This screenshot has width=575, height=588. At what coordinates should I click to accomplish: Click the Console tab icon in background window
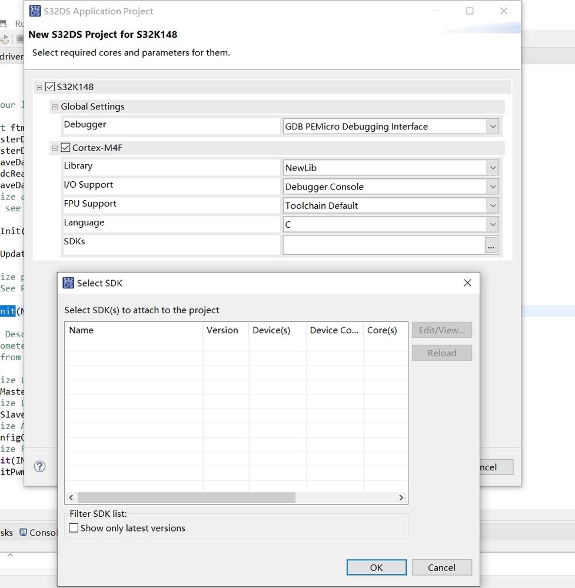(24, 532)
